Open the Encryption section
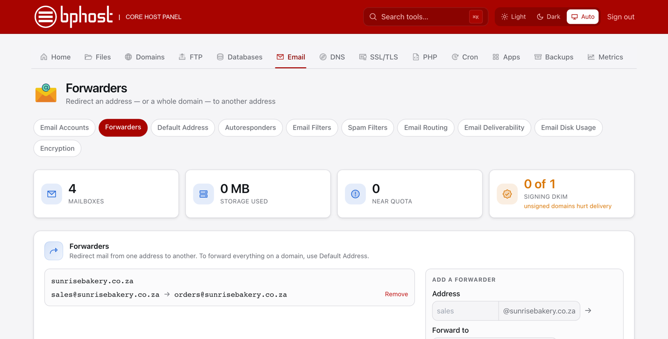This screenshot has width=668, height=339. (x=57, y=148)
